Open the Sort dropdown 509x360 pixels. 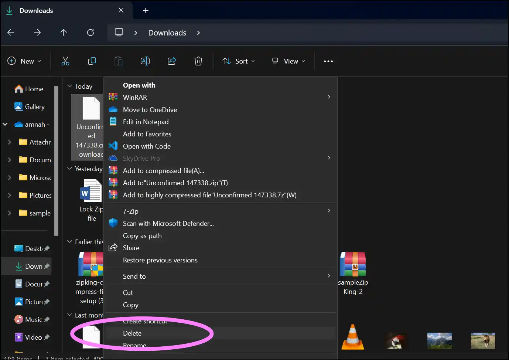(x=239, y=61)
